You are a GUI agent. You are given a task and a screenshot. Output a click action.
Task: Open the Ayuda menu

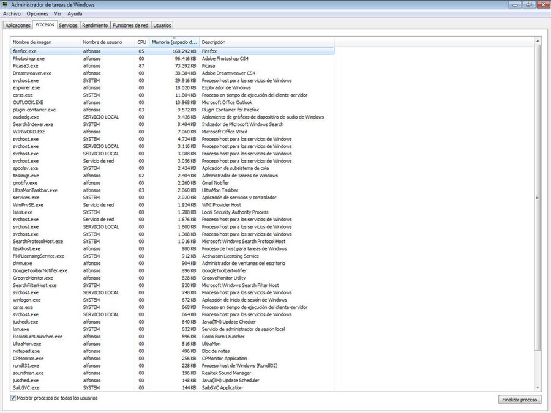point(75,13)
